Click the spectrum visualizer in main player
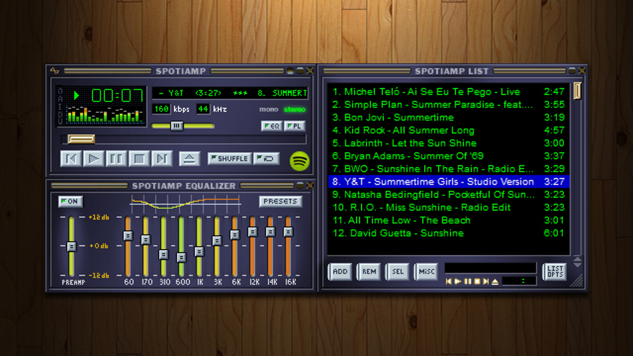 pyautogui.click(x=105, y=114)
